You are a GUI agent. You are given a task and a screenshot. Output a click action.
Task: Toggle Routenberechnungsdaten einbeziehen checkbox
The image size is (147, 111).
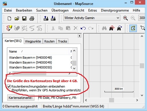pyautogui.click(x=9, y=86)
